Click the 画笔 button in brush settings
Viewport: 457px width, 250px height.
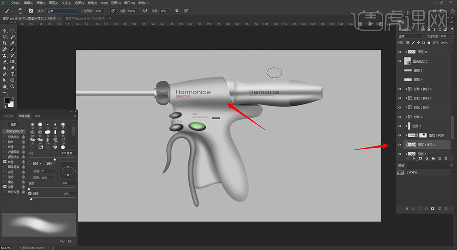tap(13, 125)
